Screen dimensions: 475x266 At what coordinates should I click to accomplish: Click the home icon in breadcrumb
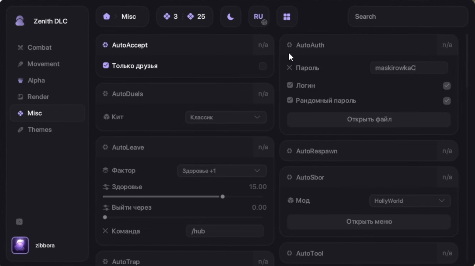[106, 17]
